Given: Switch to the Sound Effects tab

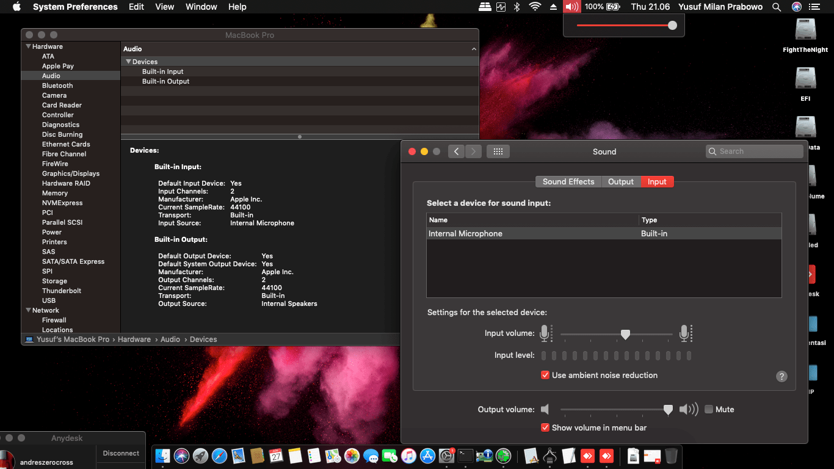Looking at the screenshot, I should click(x=568, y=181).
